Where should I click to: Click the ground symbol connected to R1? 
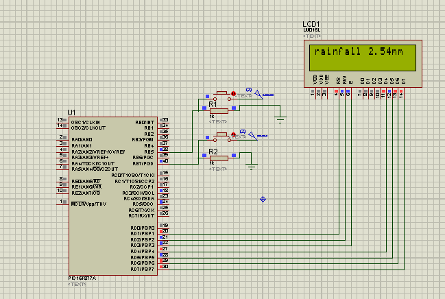click(x=280, y=119)
